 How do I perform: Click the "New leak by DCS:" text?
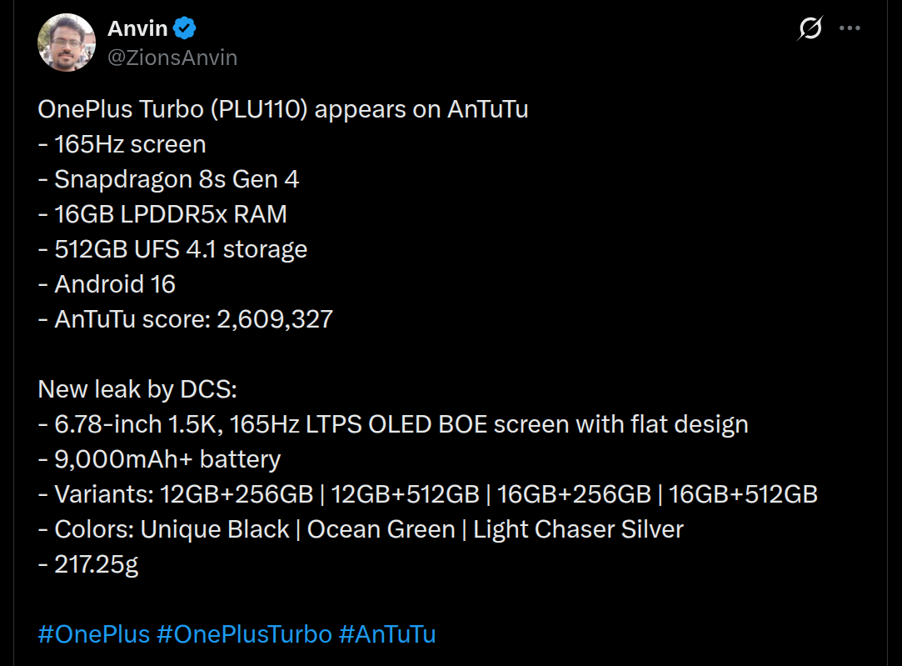point(137,389)
